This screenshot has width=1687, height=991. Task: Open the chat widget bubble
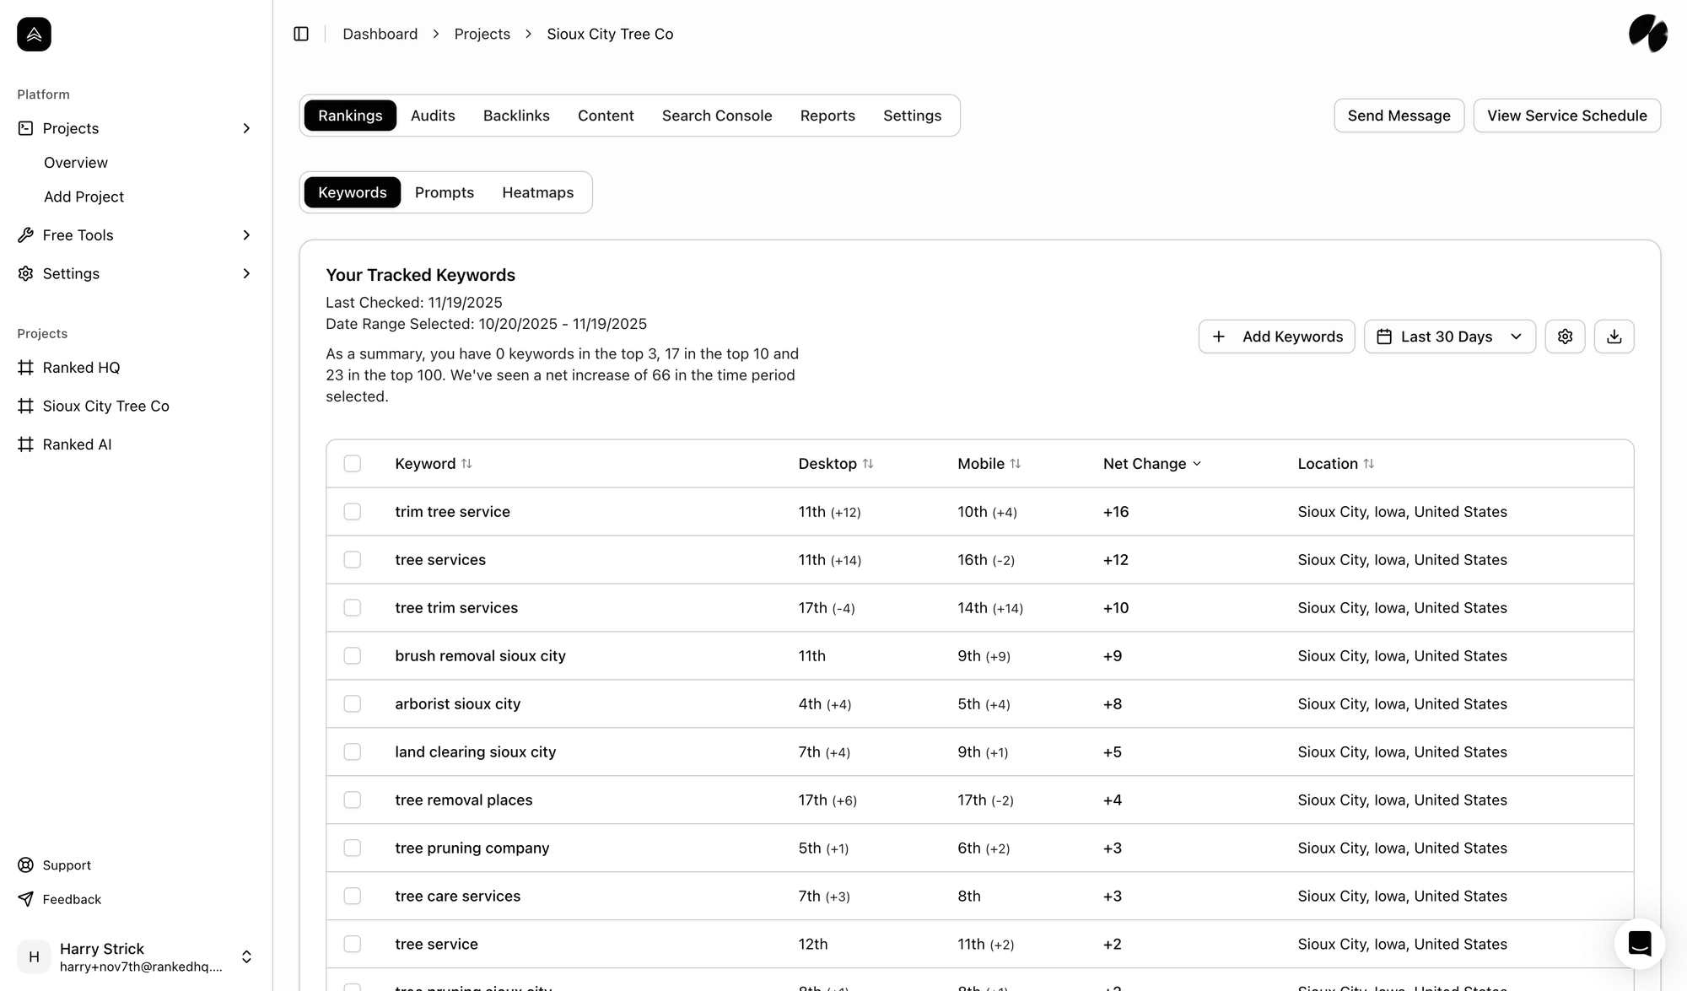1639,943
